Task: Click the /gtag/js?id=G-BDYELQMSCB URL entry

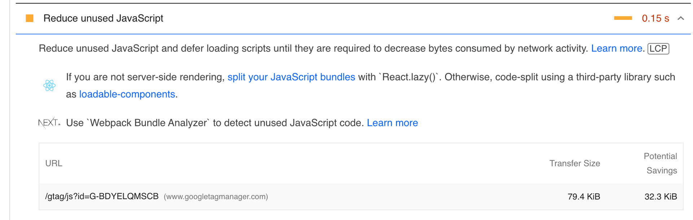Action: click(x=102, y=196)
